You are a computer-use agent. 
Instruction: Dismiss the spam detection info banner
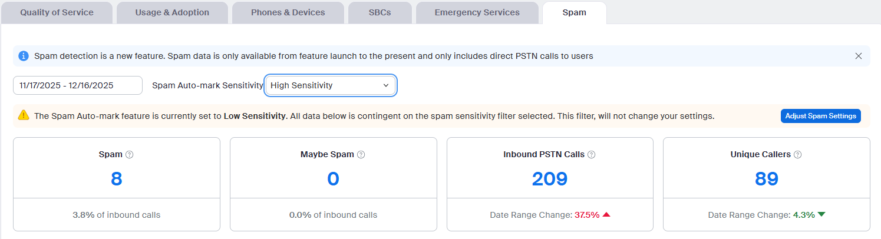[859, 57]
